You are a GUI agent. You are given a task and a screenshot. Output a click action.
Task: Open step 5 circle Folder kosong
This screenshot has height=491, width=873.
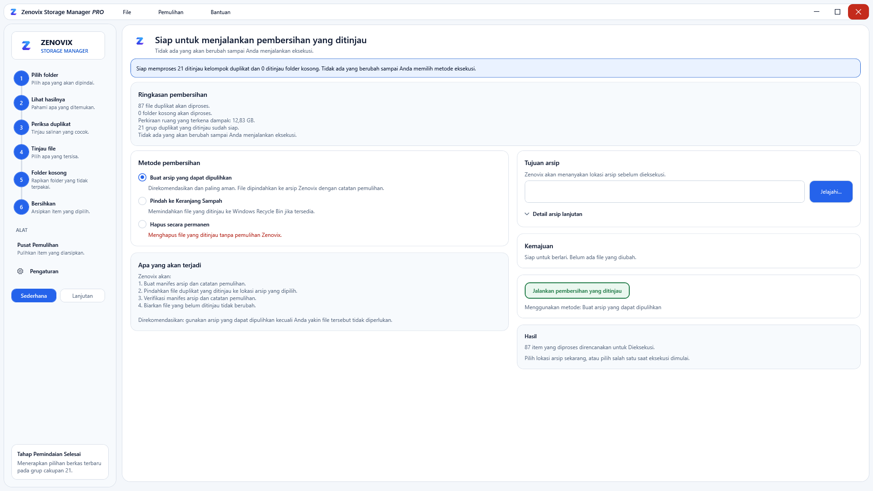tap(21, 180)
